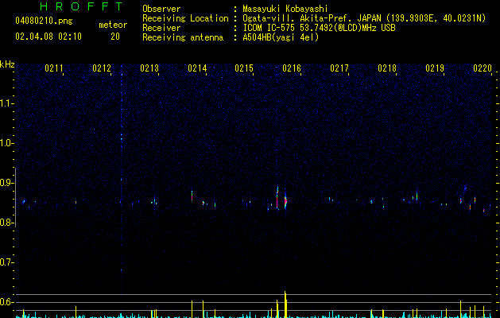Viewport: 500px width, 318px height.
Task: Click the tallest yellow intensity spike
Action: 285,304
